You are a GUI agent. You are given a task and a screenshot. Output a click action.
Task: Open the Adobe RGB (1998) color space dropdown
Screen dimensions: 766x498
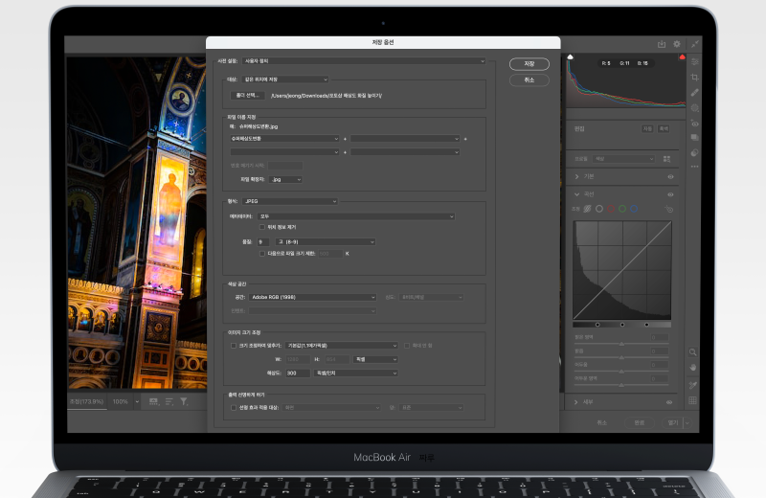[313, 297]
